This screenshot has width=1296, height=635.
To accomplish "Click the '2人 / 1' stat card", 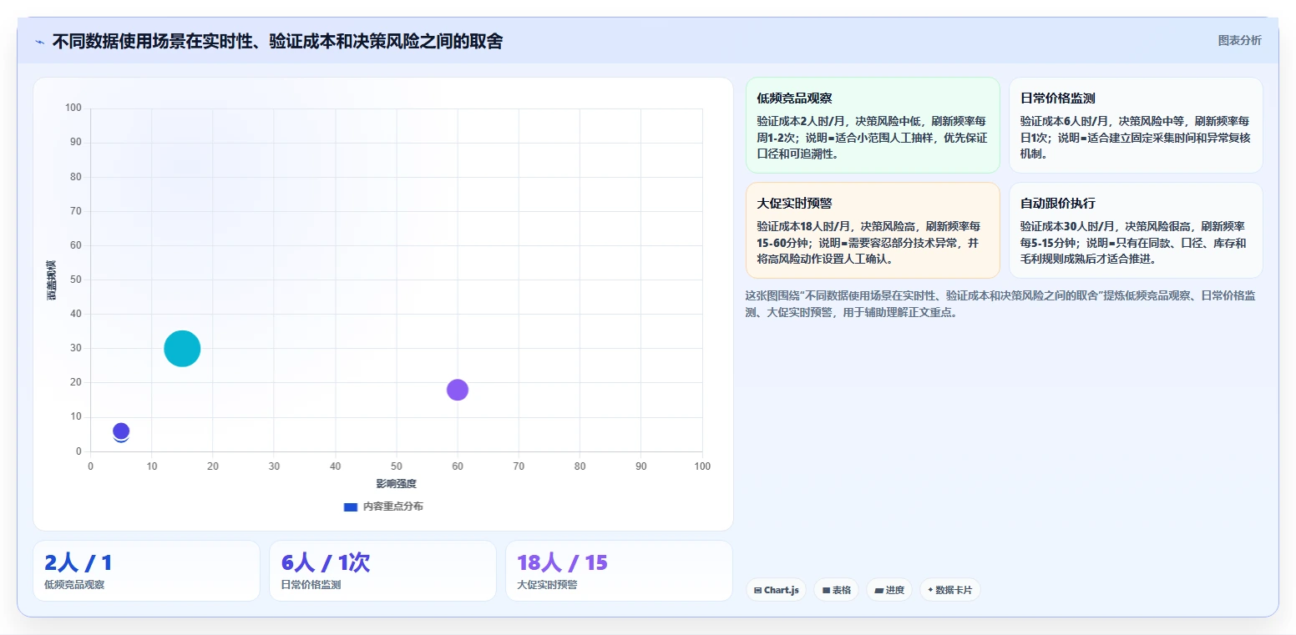I will tap(146, 571).
